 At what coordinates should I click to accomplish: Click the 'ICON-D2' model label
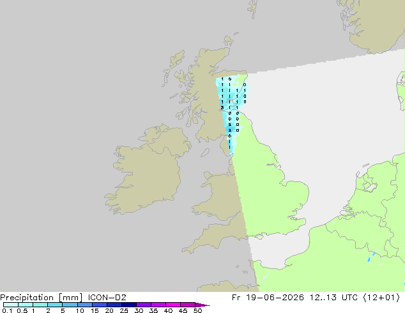(x=107, y=298)
